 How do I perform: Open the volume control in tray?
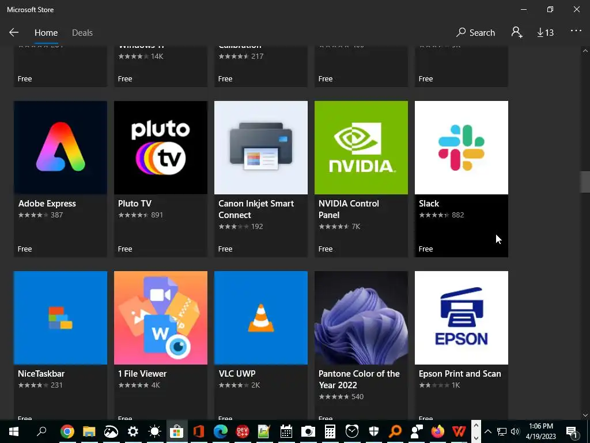(x=515, y=431)
